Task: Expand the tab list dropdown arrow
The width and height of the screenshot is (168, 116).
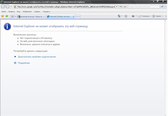Action: [x=15, y=16]
